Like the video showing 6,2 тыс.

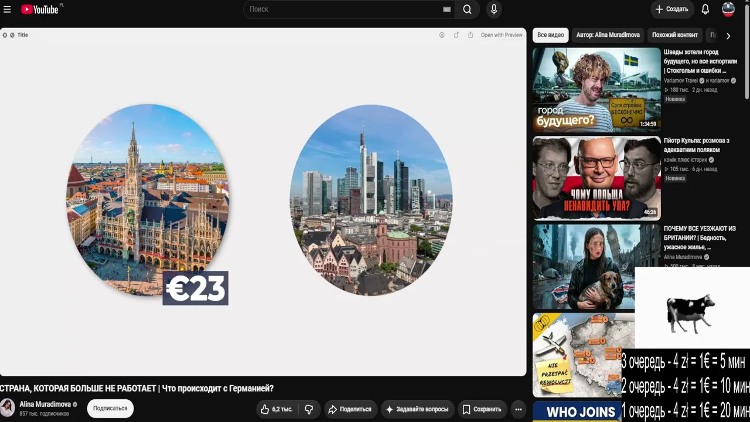[x=277, y=409]
